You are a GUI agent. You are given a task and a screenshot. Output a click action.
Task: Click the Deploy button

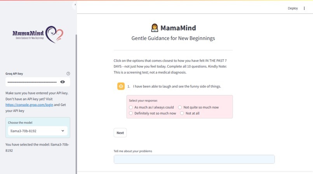click(293, 8)
